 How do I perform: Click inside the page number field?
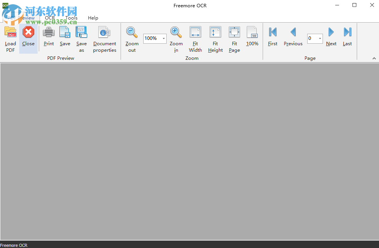pyautogui.click(x=312, y=38)
